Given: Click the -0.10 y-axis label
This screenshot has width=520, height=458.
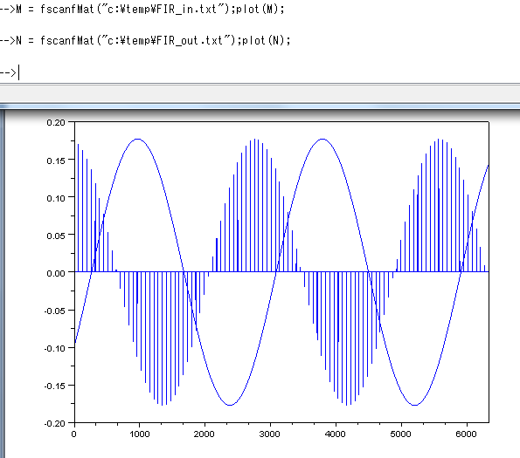Looking at the screenshot, I should (x=55, y=348).
